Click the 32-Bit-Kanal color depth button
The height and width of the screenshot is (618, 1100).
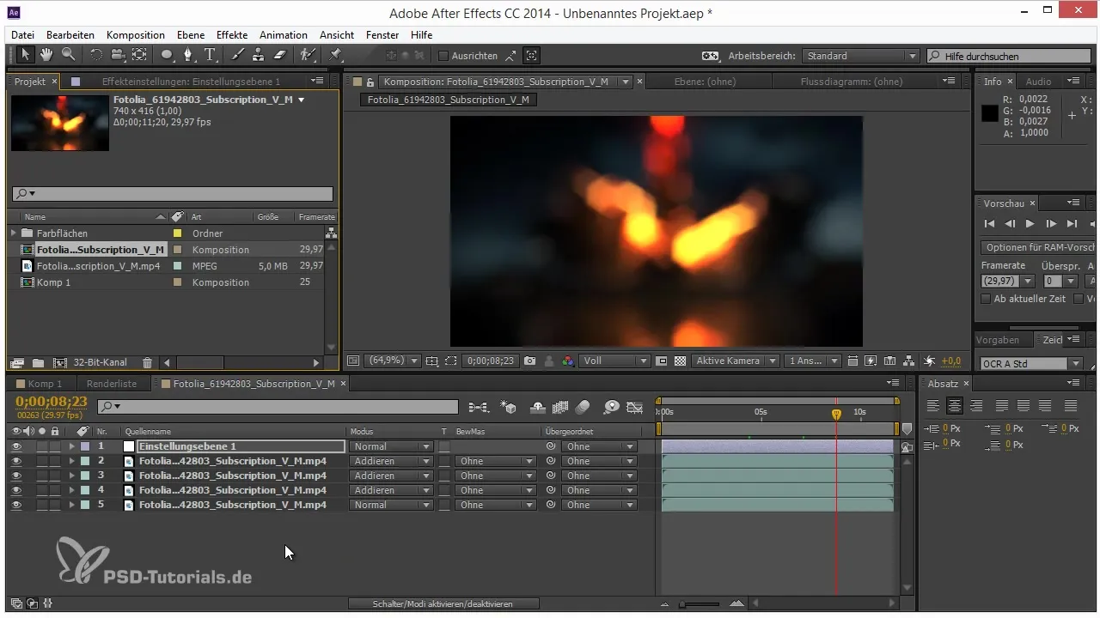pyautogui.click(x=101, y=363)
